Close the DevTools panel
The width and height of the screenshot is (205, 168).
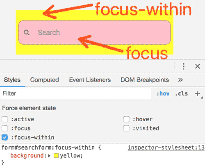[x=198, y=66]
